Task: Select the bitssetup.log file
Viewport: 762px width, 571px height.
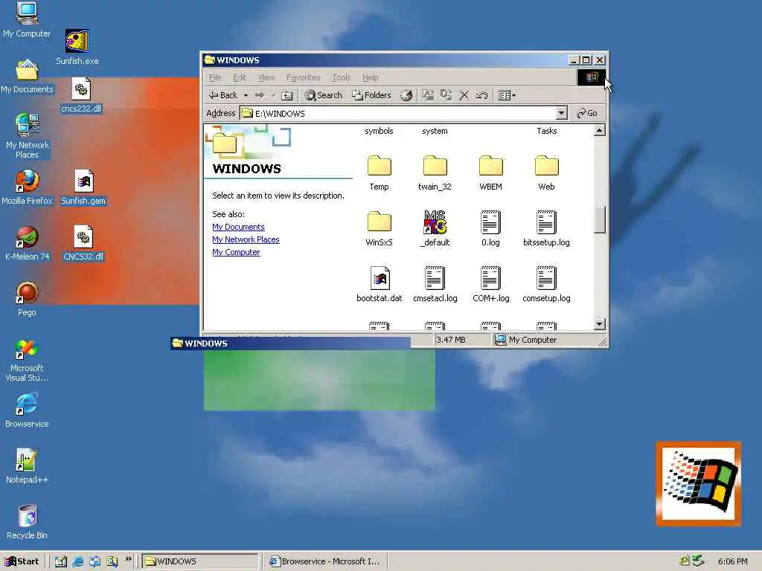Action: pyautogui.click(x=547, y=229)
